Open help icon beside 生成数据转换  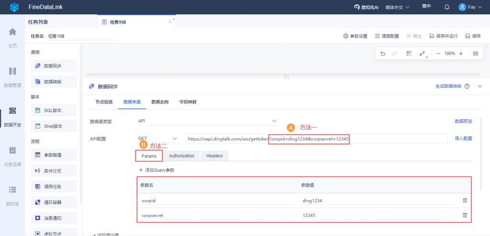467,86
